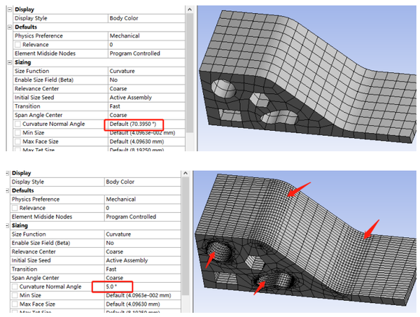This screenshot has width=420, height=317.
Task: Tick the Relevance checkbox in lower panel
Action: pyautogui.click(x=15, y=208)
